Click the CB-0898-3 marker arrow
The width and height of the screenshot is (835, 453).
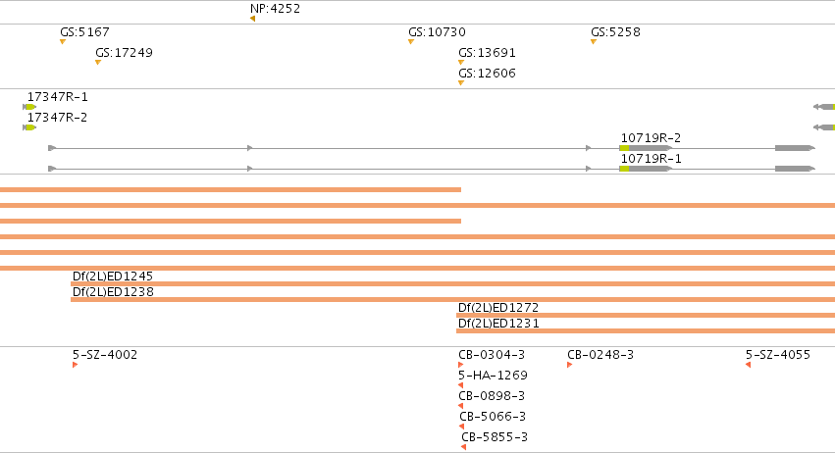[460, 406]
